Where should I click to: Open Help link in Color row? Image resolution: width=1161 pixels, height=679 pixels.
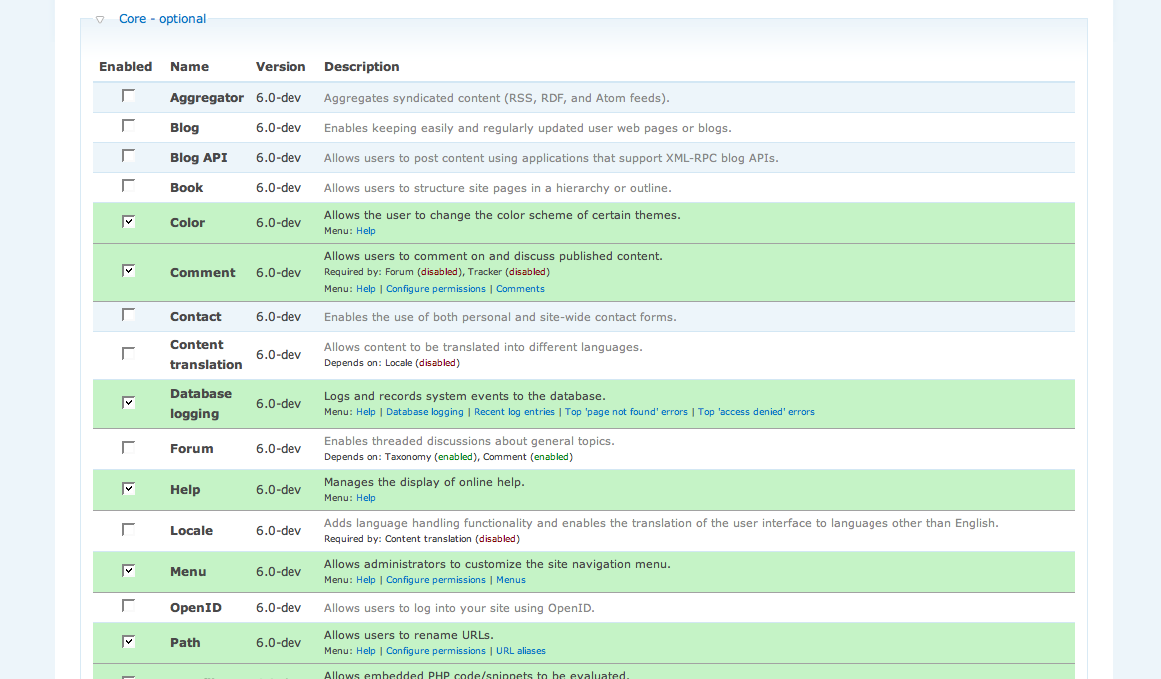pyautogui.click(x=365, y=231)
